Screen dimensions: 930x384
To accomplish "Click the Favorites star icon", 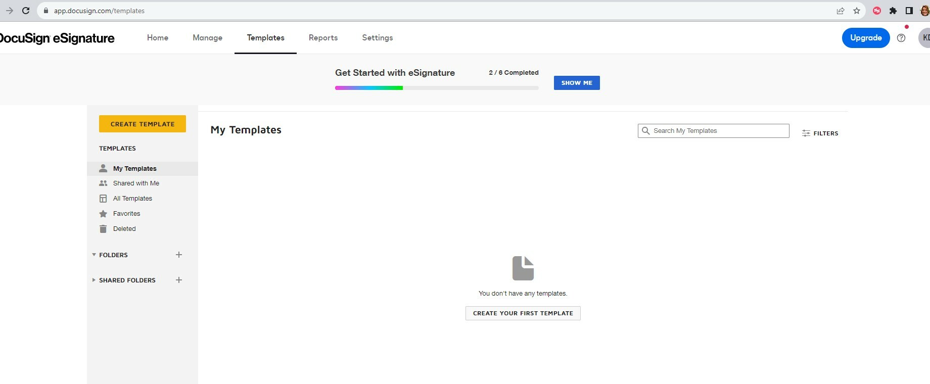I will pos(103,214).
